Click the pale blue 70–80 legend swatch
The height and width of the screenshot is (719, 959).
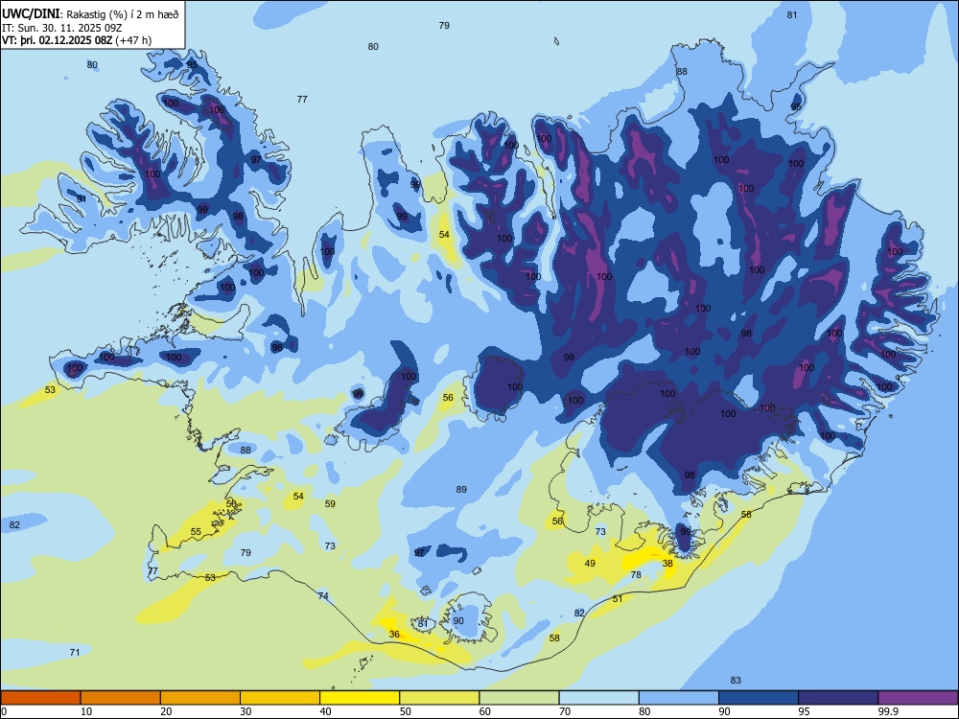(598, 698)
